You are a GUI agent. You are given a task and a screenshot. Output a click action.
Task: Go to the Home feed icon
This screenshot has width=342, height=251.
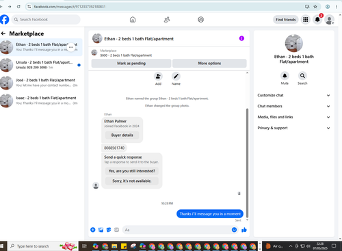[133, 20]
